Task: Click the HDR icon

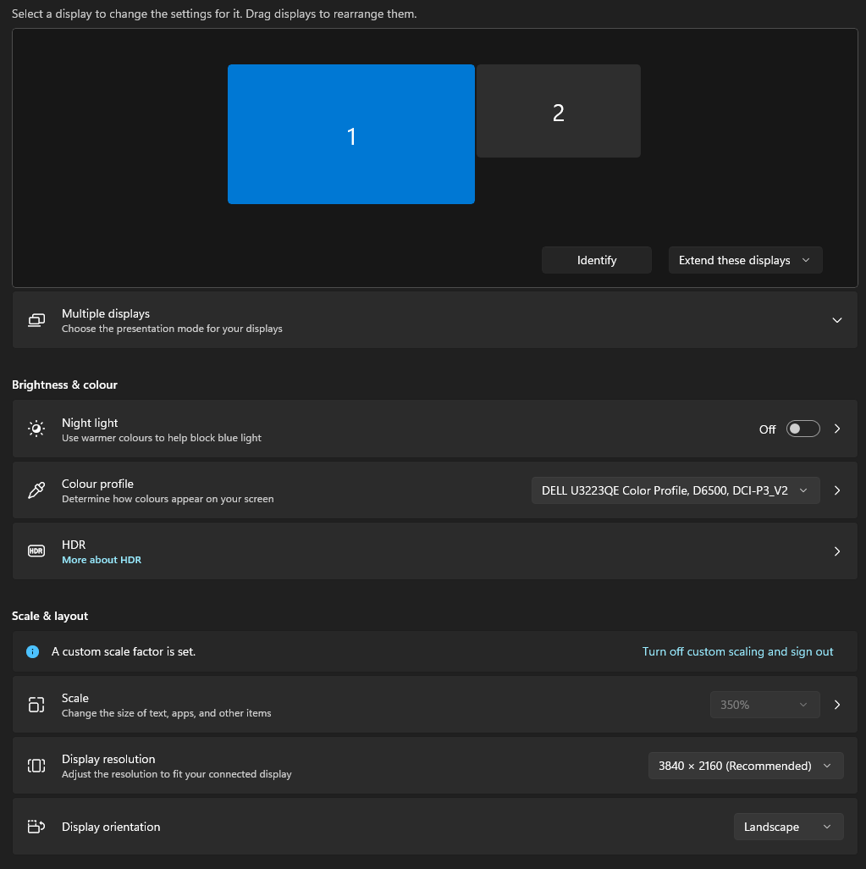Action: (x=36, y=551)
